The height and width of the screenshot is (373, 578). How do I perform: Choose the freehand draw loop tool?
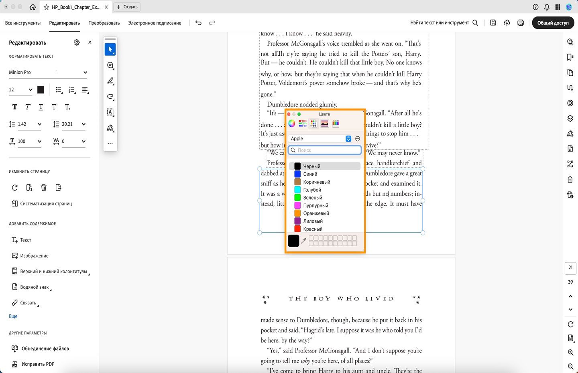(110, 97)
